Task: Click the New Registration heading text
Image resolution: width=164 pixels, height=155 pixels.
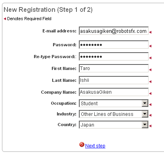Action: coord(48,10)
